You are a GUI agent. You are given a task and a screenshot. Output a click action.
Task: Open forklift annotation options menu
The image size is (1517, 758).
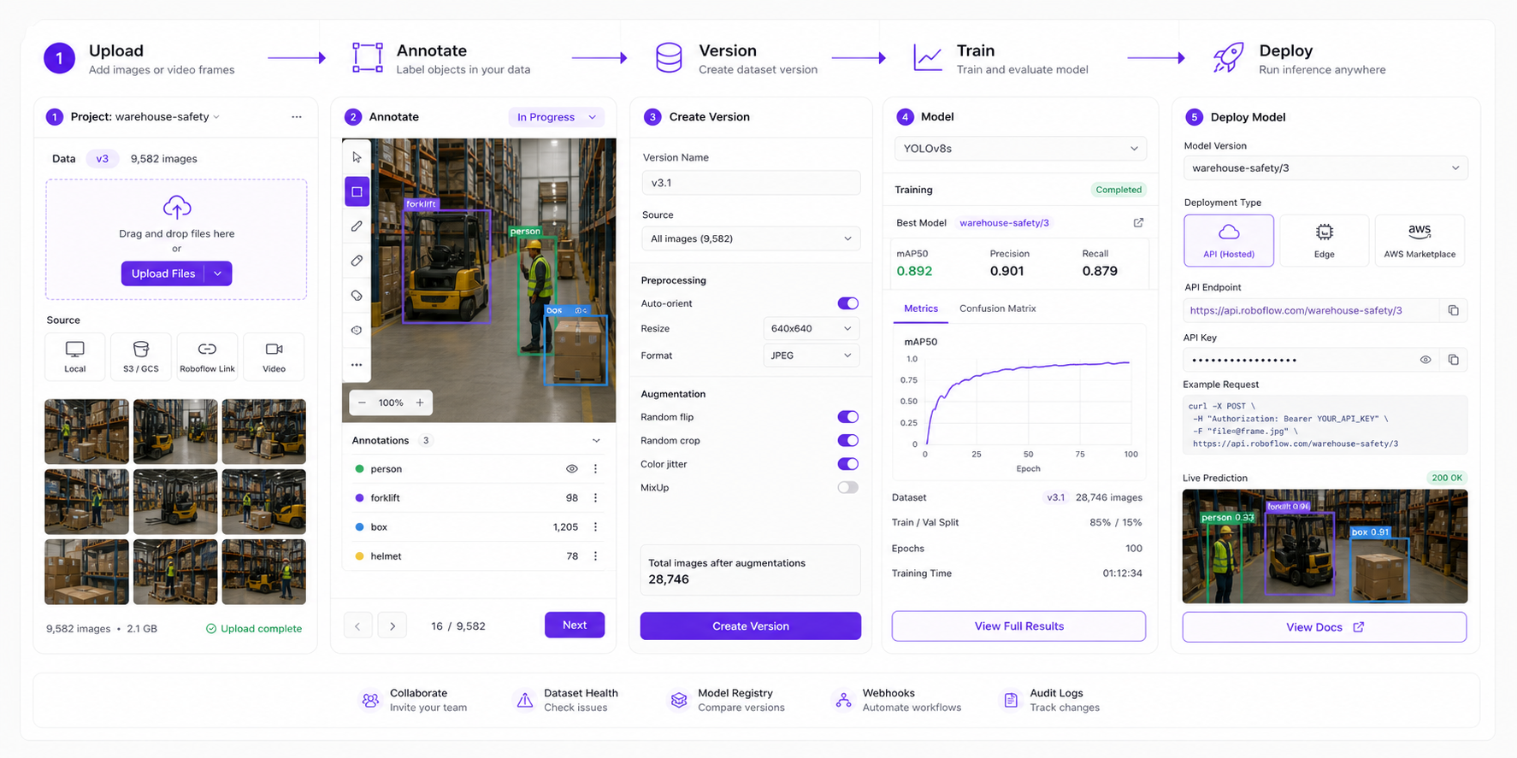tap(596, 498)
